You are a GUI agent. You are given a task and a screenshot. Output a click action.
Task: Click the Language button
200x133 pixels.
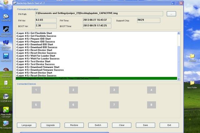[27, 125]
